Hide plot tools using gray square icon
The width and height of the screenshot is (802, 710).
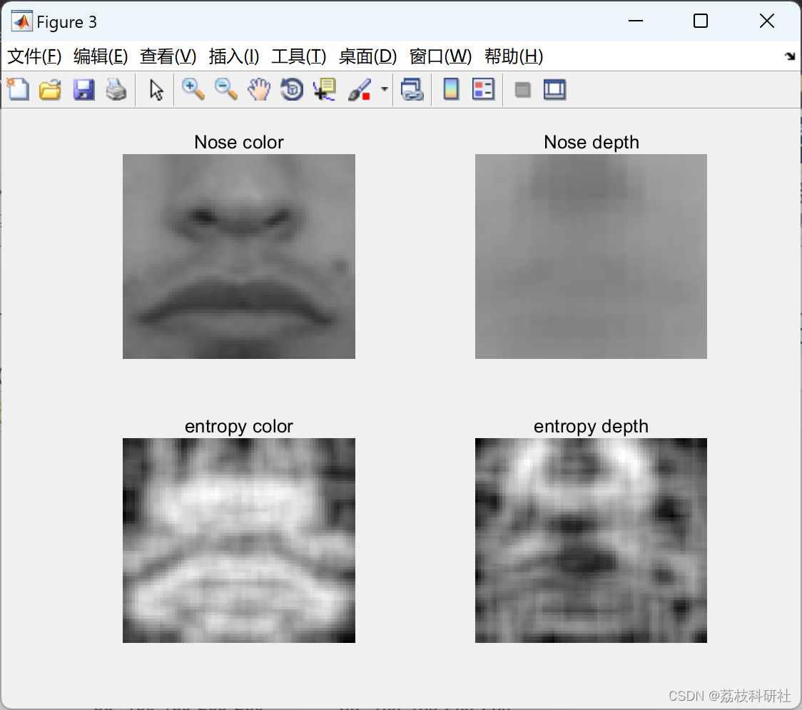tap(522, 90)
